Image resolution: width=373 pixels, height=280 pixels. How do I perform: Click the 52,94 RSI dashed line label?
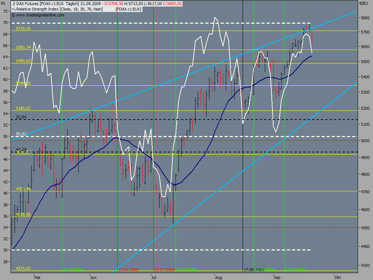point(21,117)
